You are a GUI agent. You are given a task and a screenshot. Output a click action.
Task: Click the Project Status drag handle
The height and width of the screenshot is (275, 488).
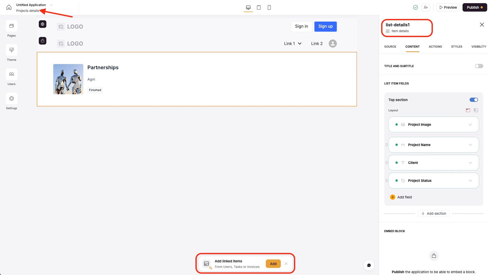pyautogui.click(x=386, y=181)
